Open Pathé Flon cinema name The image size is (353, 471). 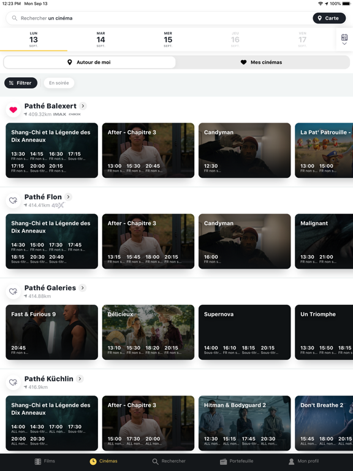(43, 197)
